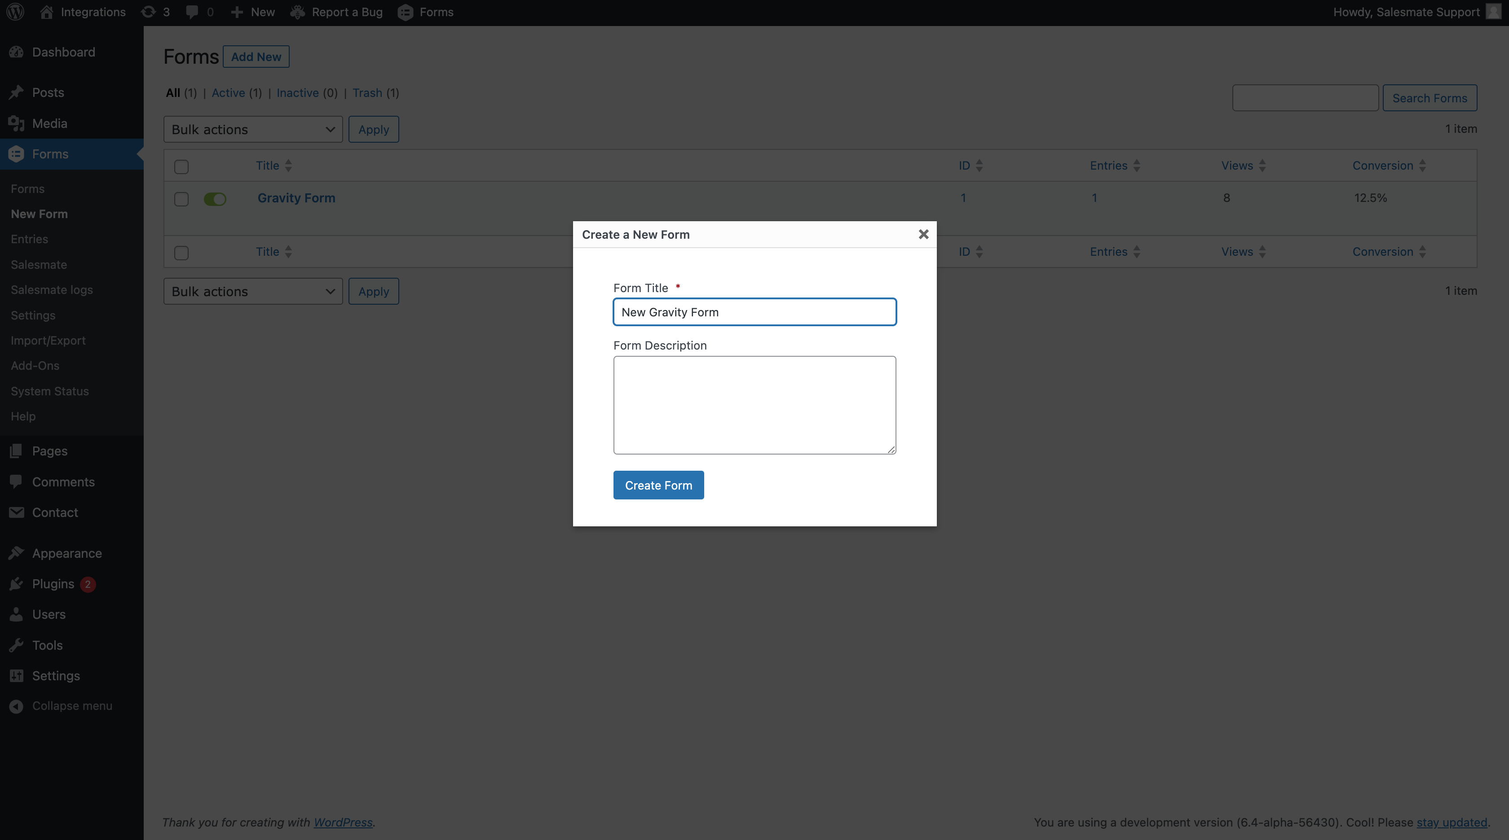Open the Help submenu item
This screenshot has width=1509, height=840.
pos(23,416)
